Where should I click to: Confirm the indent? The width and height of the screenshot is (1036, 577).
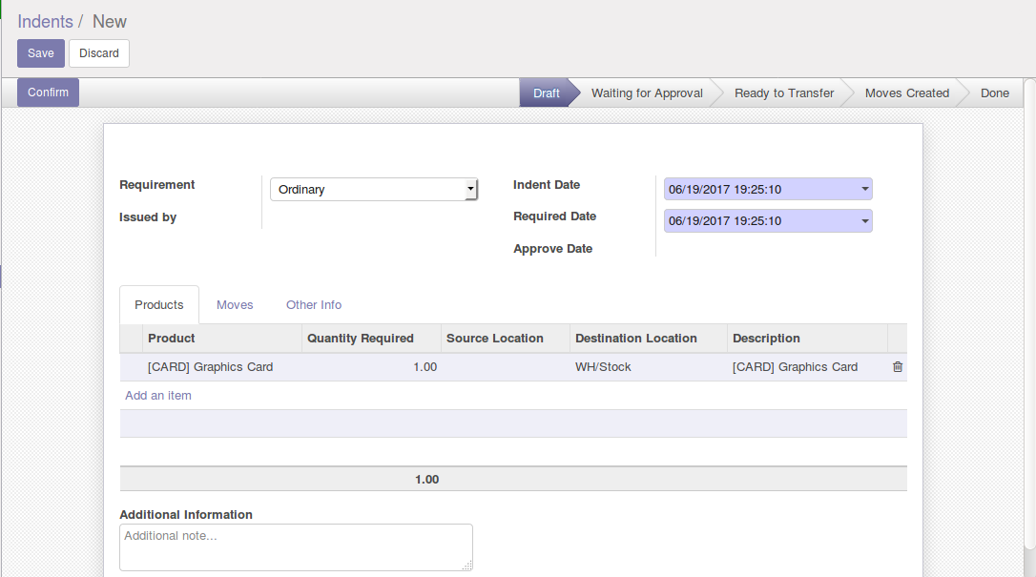[x=48, y=93]
